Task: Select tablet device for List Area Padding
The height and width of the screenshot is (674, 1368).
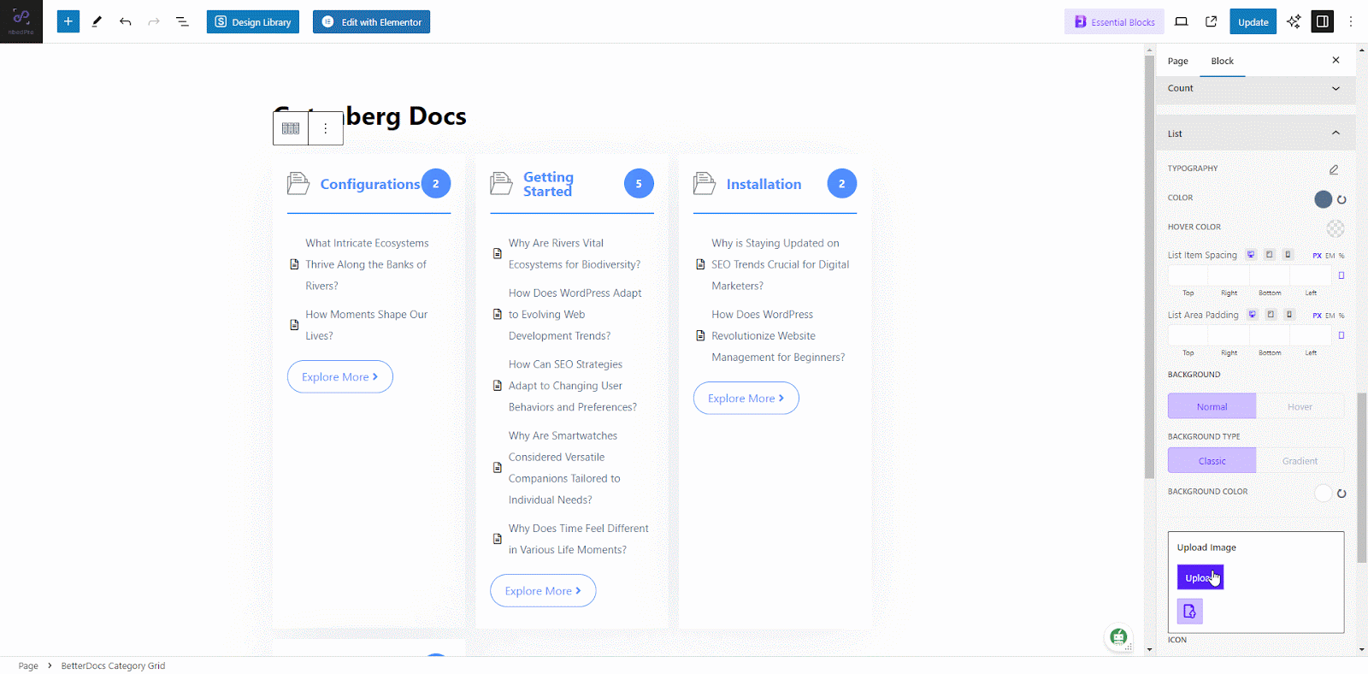Action: [1271, 315]
